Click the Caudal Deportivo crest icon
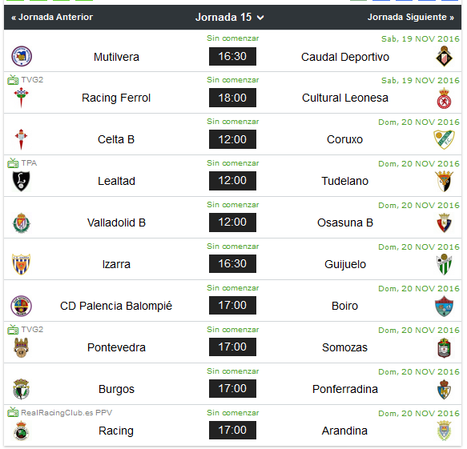Viewport: 467px width, 449px height. click(444, 56)
